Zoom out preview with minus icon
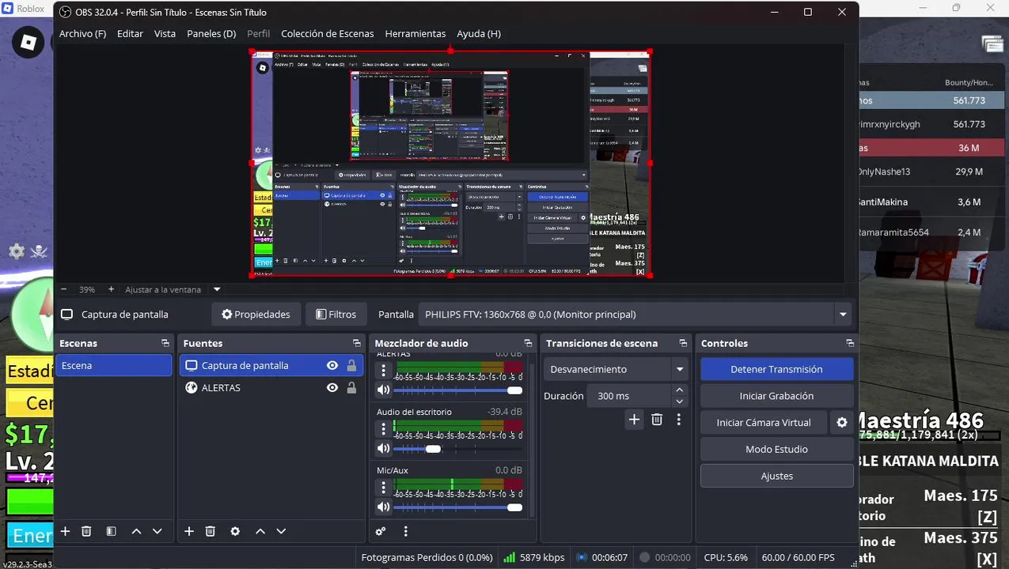Image resolution: width=1009 pixels, height=569 pixels. (x=64, y=289)
